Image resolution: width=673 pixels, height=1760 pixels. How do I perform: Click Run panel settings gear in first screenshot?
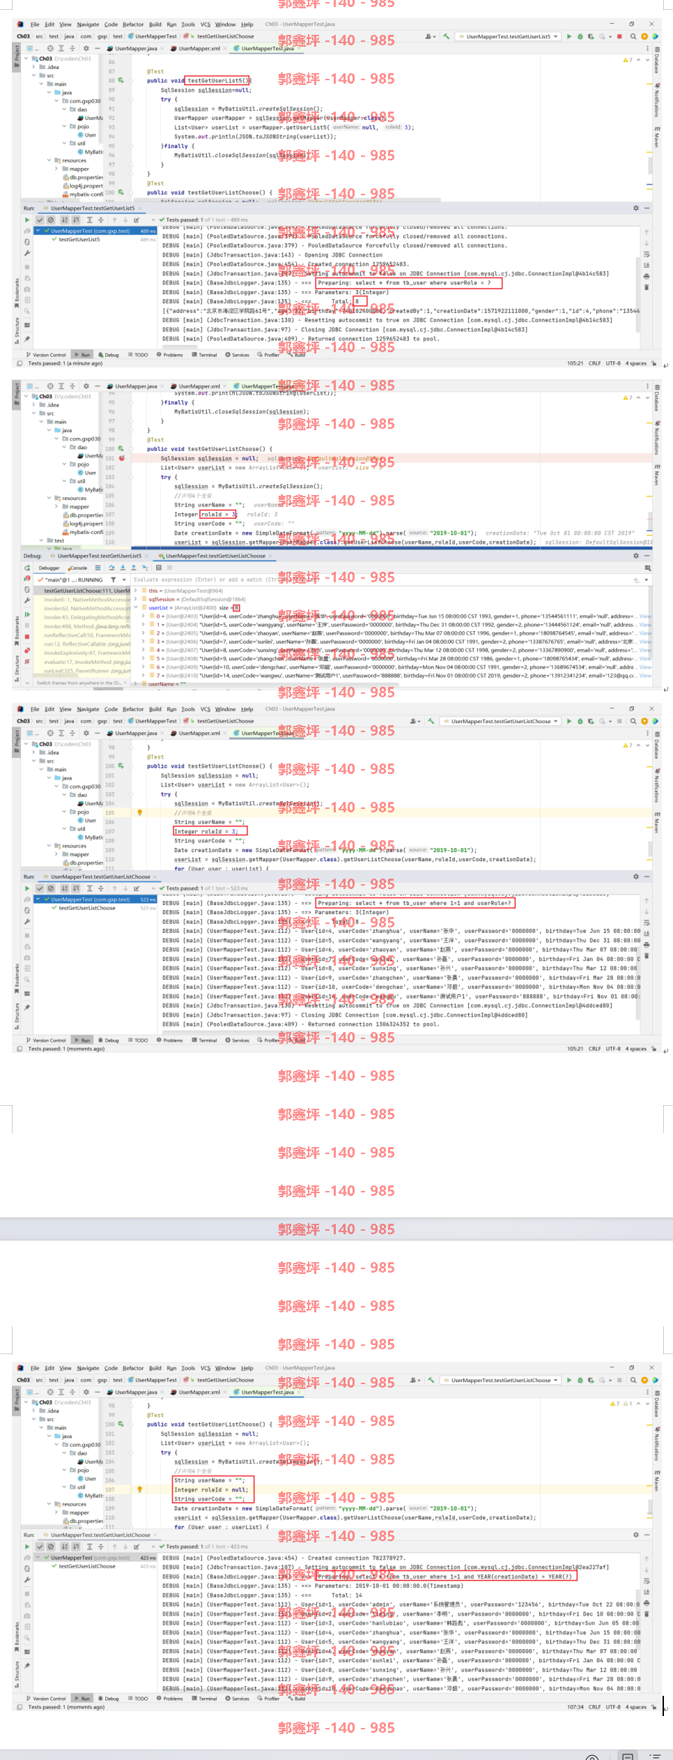coord(635,208)
